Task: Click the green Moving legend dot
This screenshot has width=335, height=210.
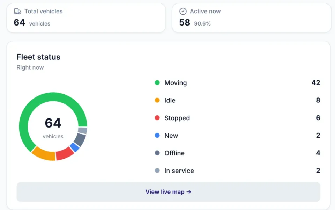Action: tap(157, 82)
